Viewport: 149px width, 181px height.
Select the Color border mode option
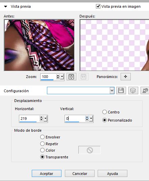42,150
